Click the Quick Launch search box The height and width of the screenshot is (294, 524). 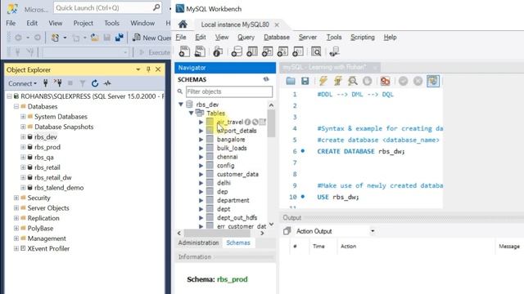pos(107,7)
